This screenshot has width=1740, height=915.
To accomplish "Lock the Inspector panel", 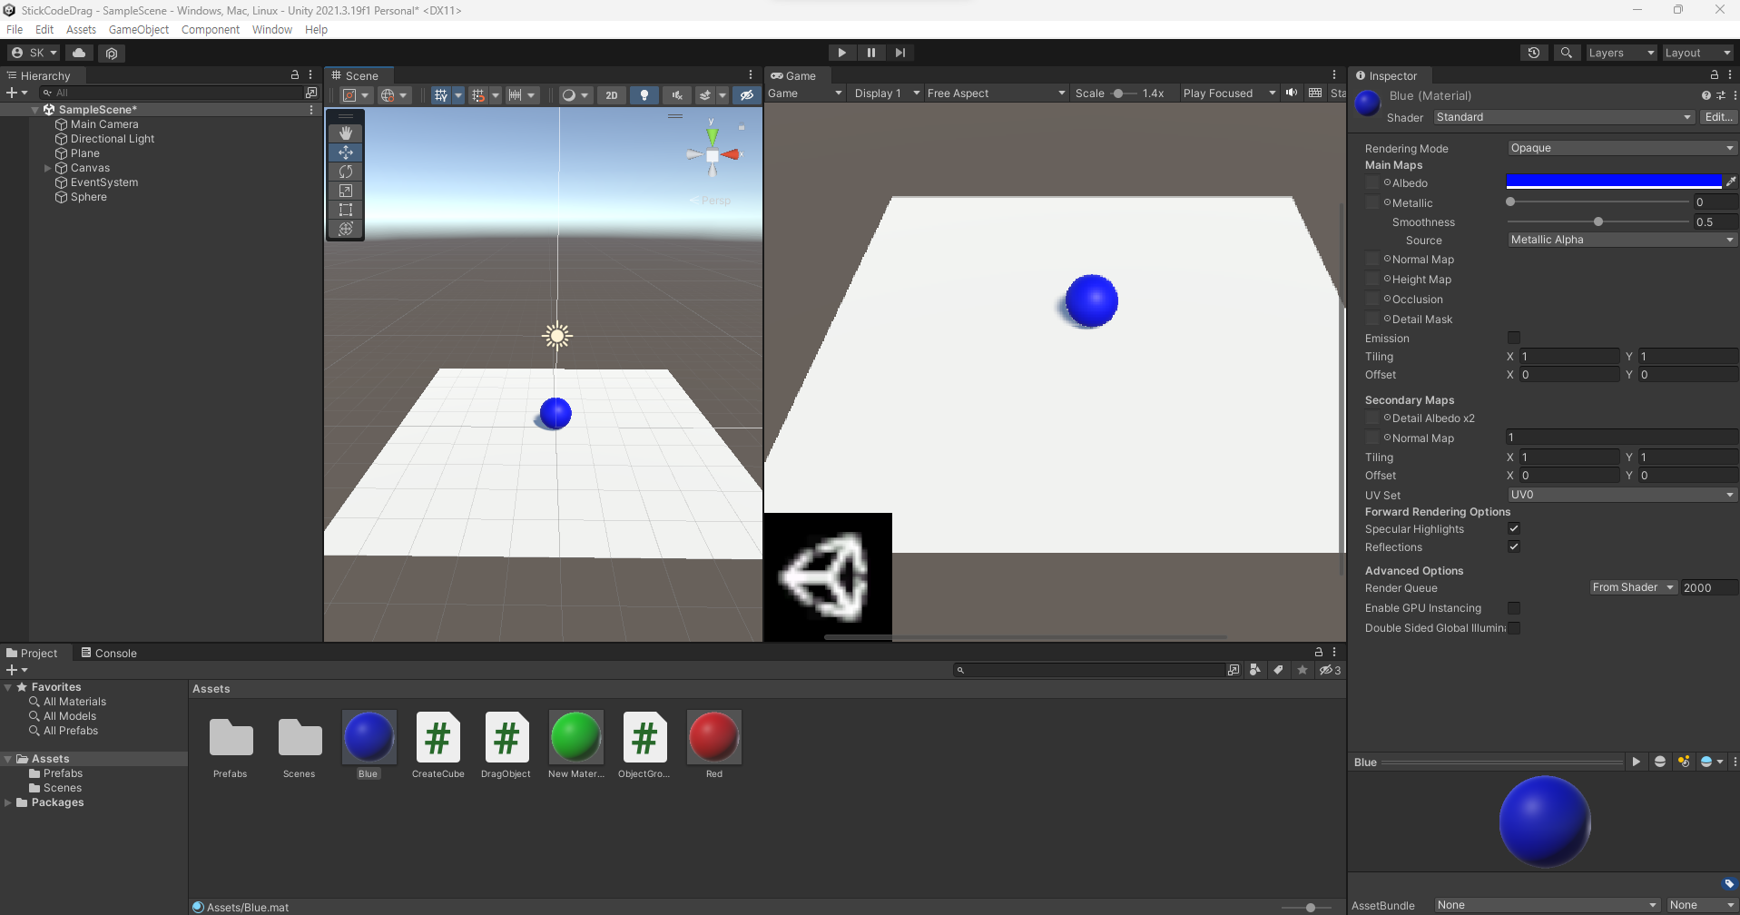I will [x=1715, y=75].
